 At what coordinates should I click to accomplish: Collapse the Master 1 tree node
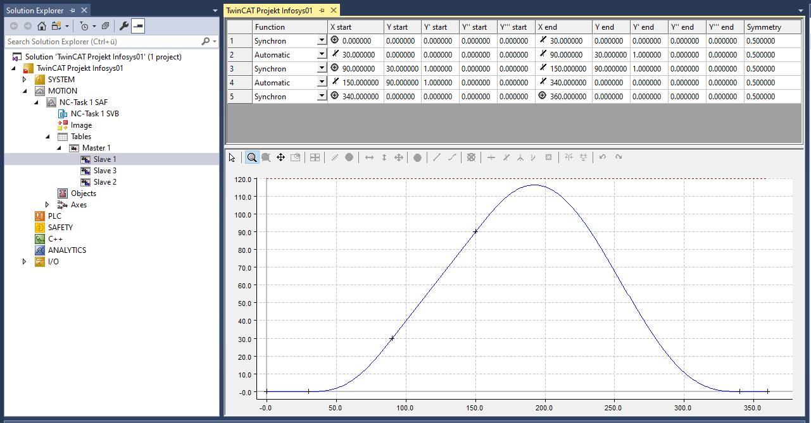coord(60,148)
